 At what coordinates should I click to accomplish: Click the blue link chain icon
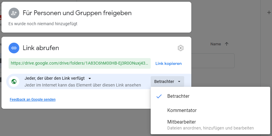(14, 48)
